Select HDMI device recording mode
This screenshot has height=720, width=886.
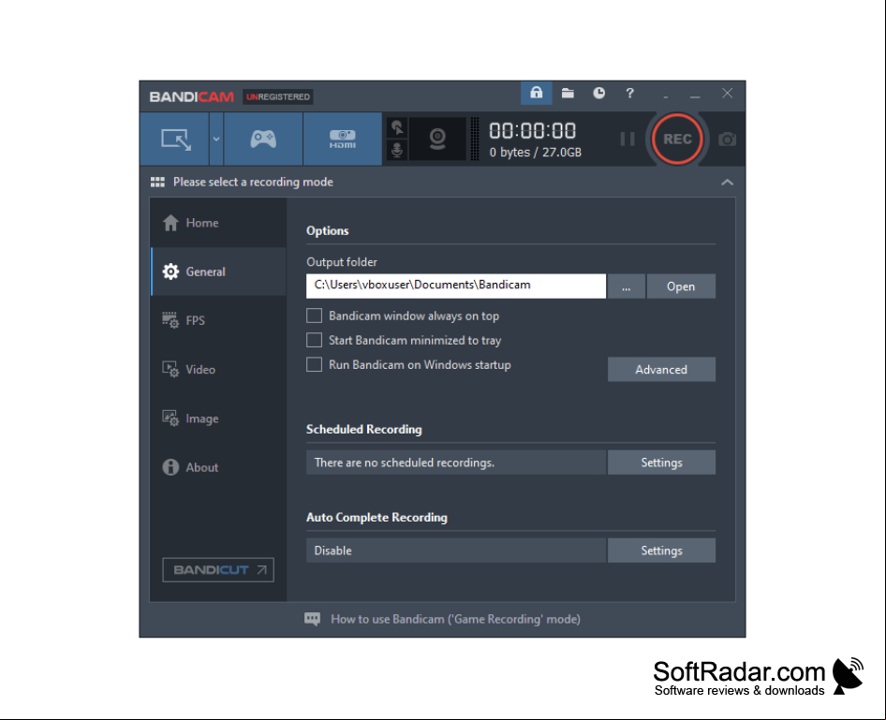[343, 139]
